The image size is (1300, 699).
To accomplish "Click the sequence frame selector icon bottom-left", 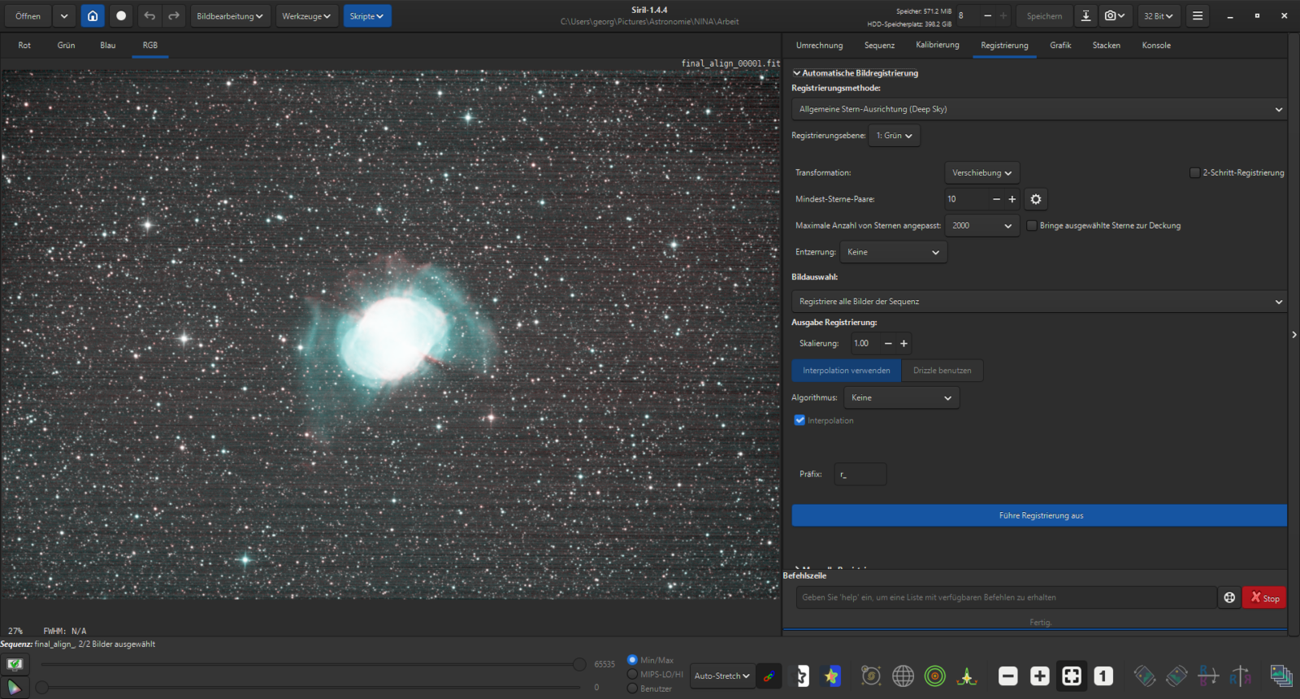I will [x=15, y=665].
